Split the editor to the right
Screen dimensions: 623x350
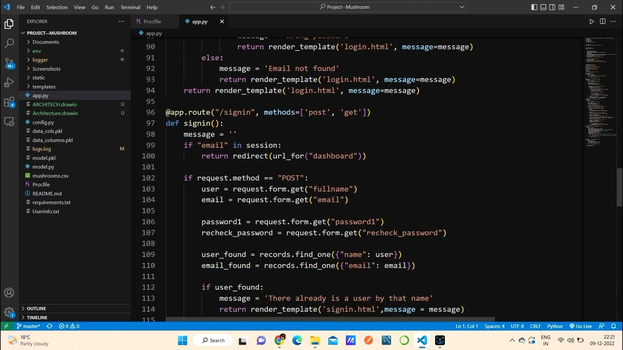603,21
